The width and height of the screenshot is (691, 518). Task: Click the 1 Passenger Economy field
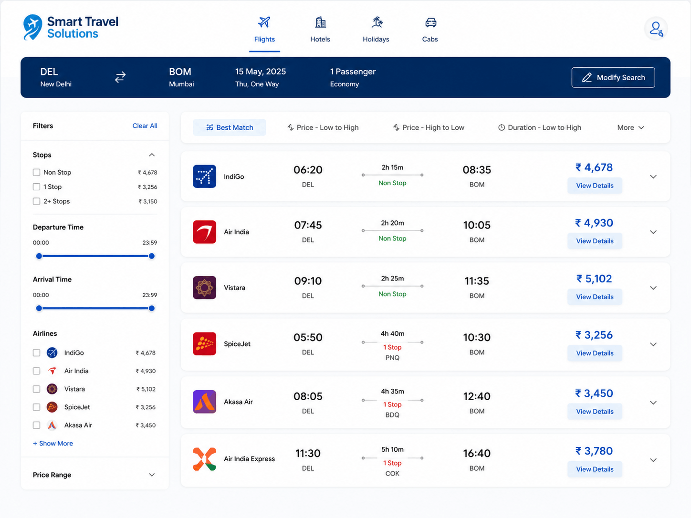353,77
